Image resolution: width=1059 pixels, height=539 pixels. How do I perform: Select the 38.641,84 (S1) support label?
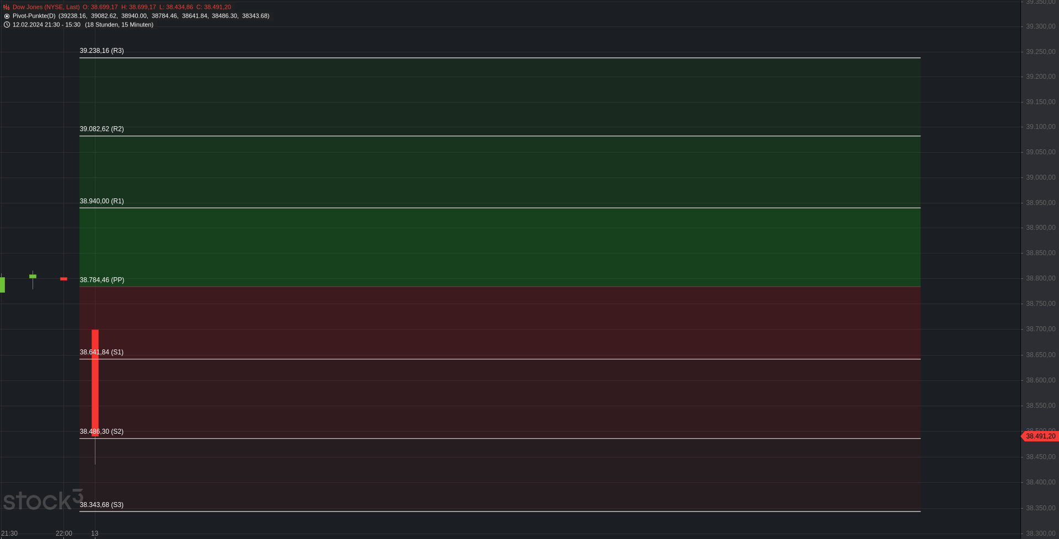click(x=101, y=352)
